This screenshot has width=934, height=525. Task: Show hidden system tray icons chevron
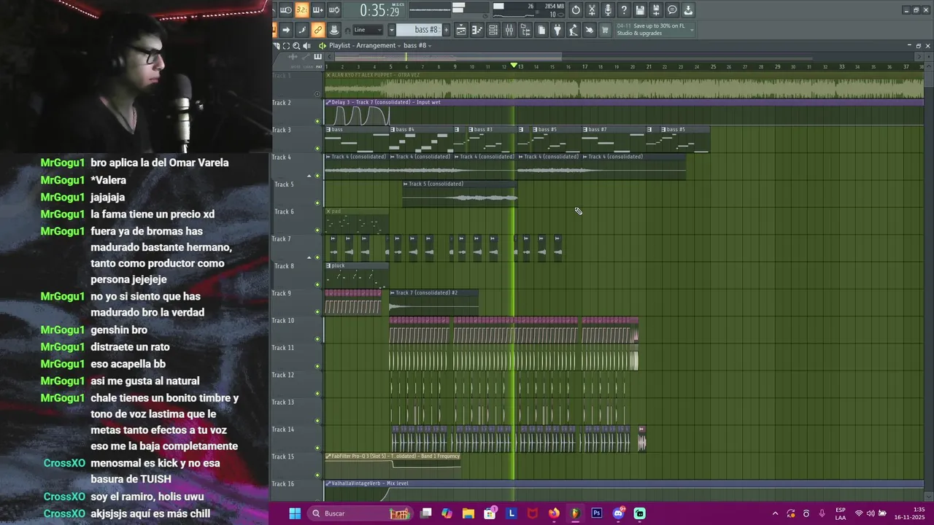coord(775,513)
